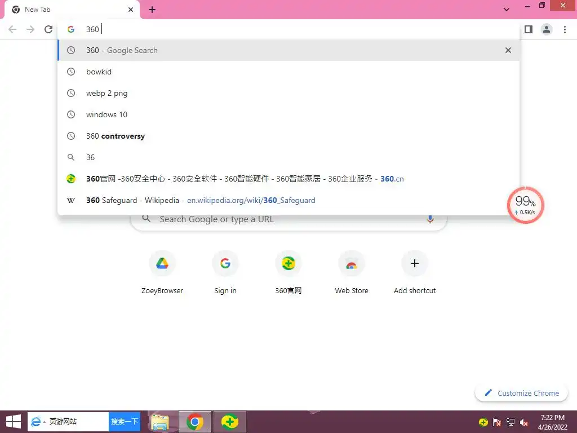Choose the 'bowkid' history suggestion
This screenshot has height=433, width=577.
click(288, 72)
